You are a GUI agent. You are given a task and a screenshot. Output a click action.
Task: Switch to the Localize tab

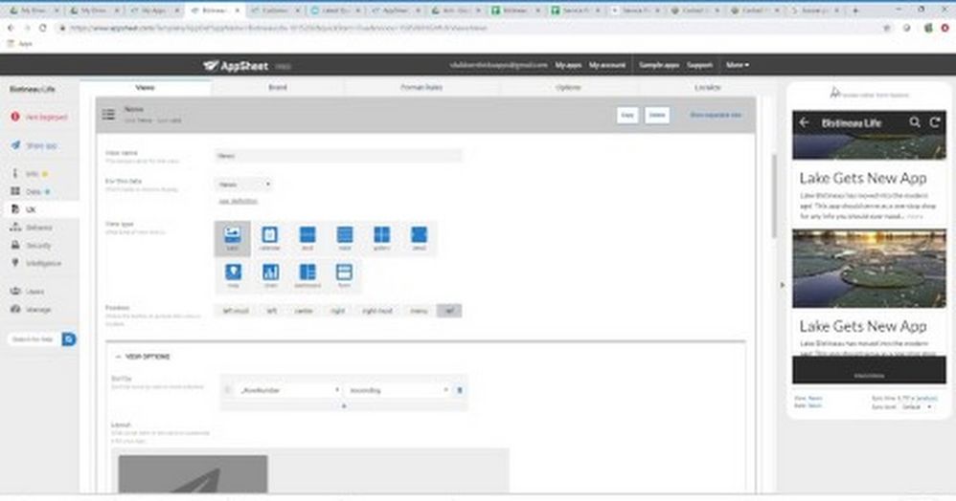click(x=707, y=88)
